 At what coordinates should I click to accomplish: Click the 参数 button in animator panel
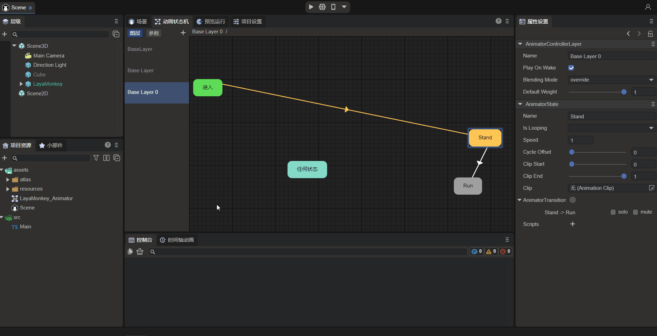(x=154, y=33)
